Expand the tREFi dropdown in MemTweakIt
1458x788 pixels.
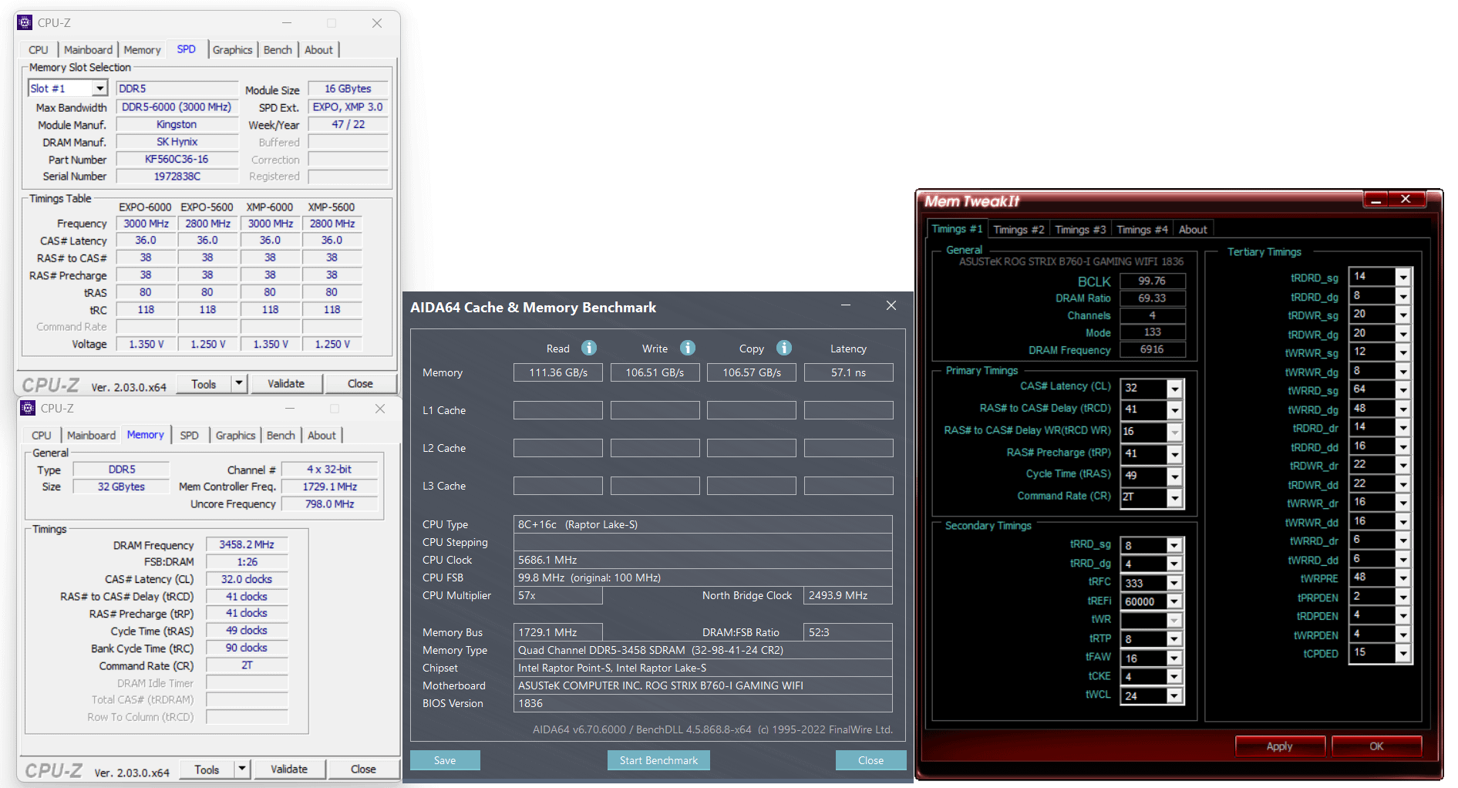tap(1174, 601)
